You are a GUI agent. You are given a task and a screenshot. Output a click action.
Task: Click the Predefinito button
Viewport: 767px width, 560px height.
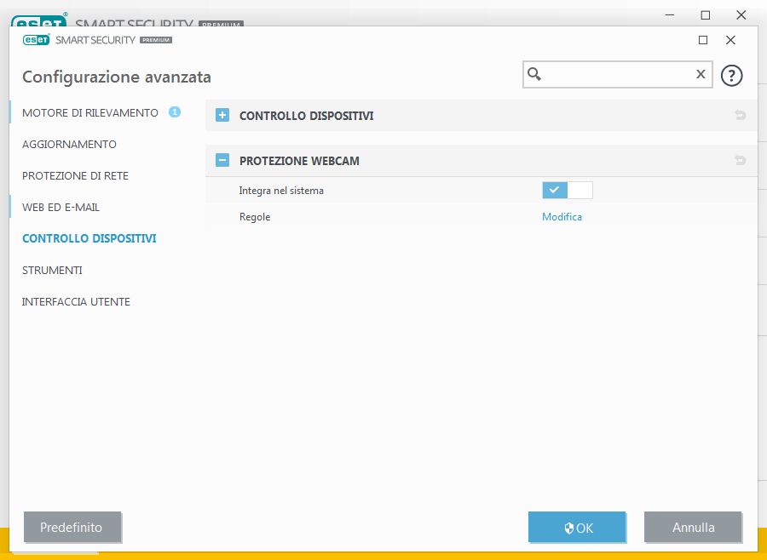point(72,527)
